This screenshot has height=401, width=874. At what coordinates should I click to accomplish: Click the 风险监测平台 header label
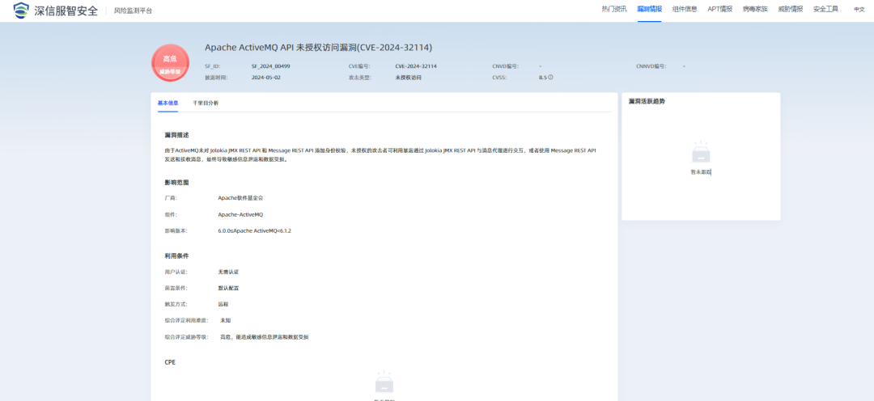click(x=133, y=11)
